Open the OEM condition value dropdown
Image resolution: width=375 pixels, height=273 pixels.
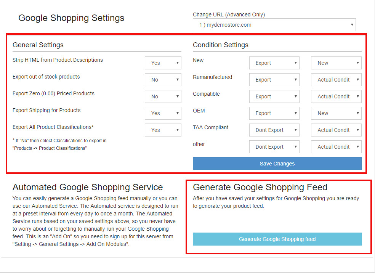(x=336, y=113)
